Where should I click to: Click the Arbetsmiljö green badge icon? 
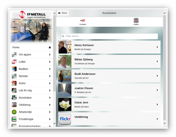14,112
